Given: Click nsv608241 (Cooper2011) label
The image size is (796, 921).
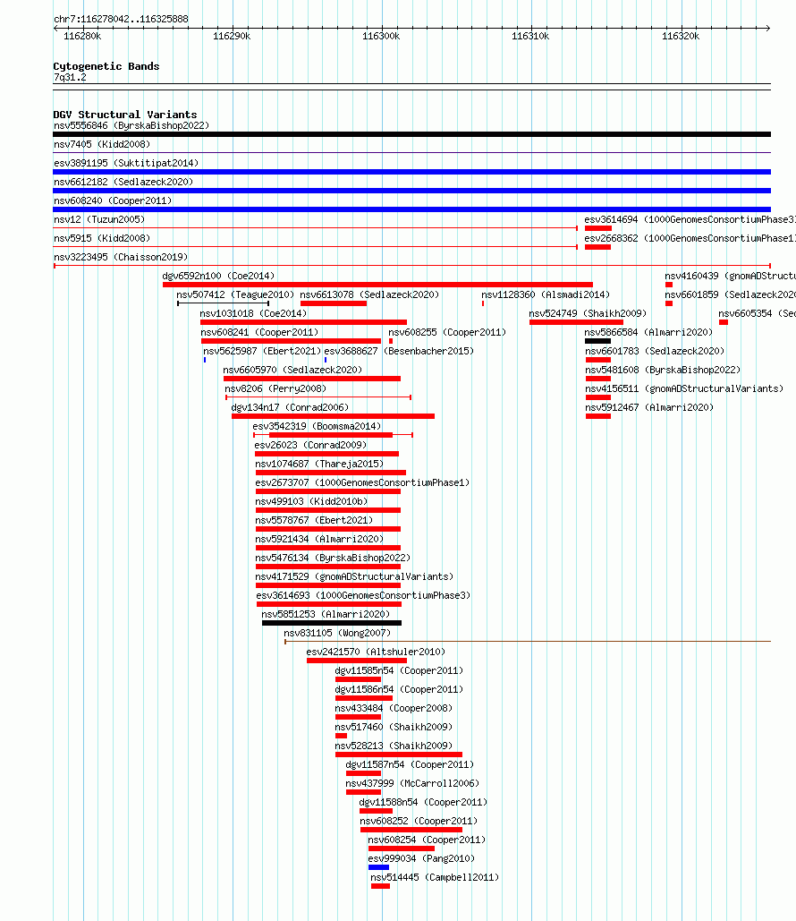Looking at the screenshot, I should click(x=259, y=332).
